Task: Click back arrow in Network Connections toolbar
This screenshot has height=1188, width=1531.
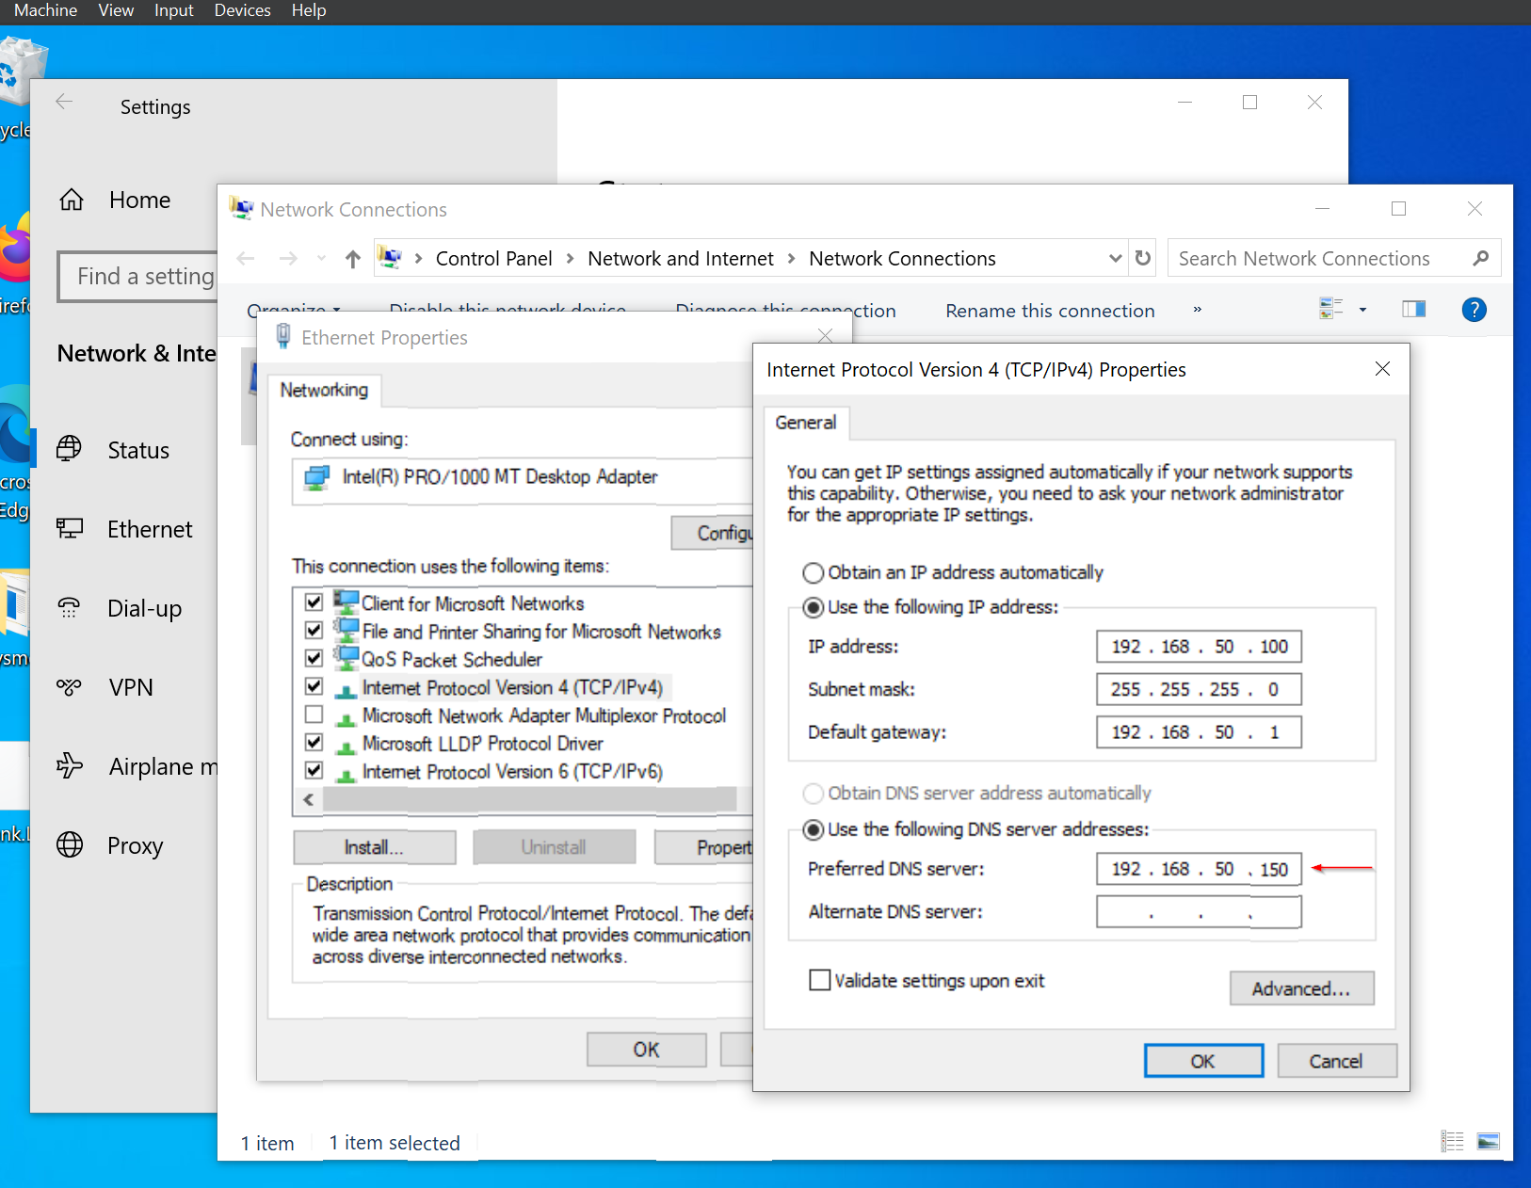Action: (x=246, y=259)
